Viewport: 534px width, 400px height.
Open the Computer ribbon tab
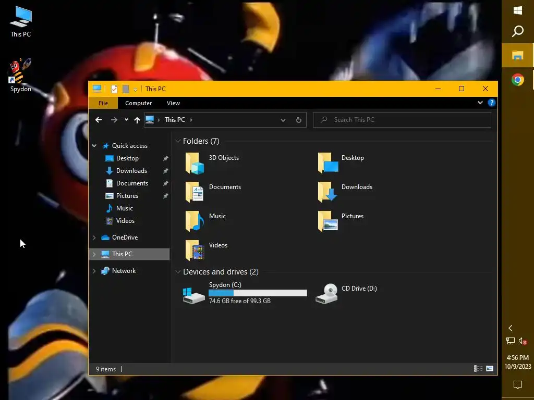(138, 103)
